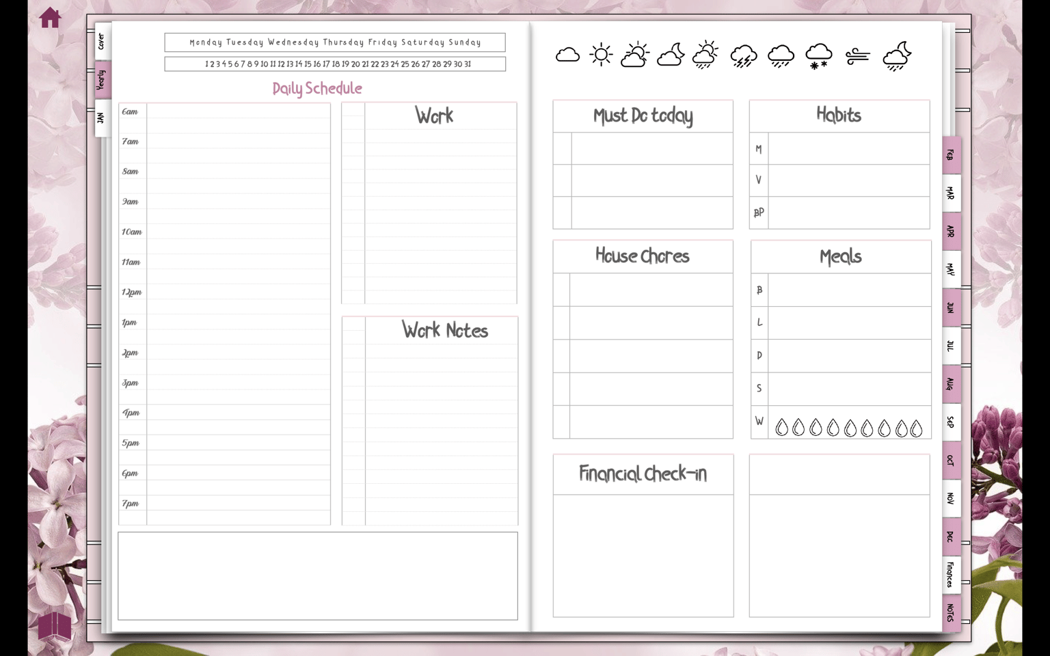Switch to the Yearly tab
Screen dimensions: 1050x656
click(x=103, y=80)
